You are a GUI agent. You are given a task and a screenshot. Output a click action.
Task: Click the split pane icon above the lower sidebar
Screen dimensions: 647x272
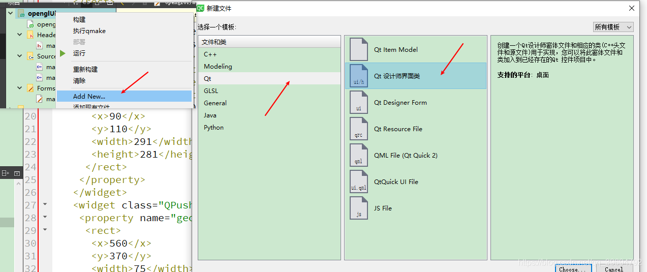(6, 173)
